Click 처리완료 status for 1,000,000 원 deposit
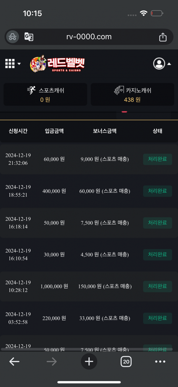Viewport: 178px width, 387px height. click(x=158, y=286)
